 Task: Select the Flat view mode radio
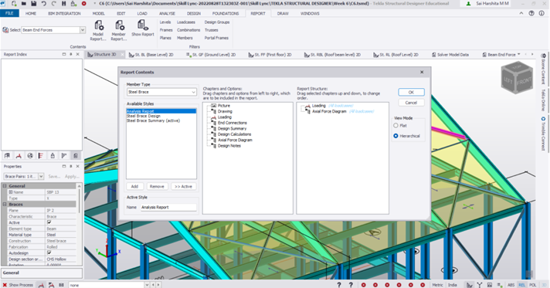coord(396,126)
